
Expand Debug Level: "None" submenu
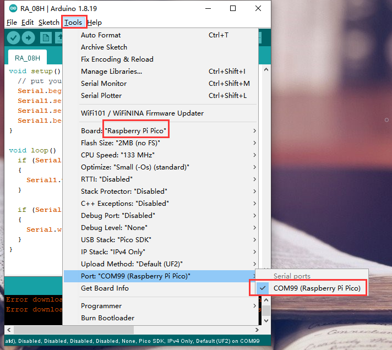tap(161, 228)
